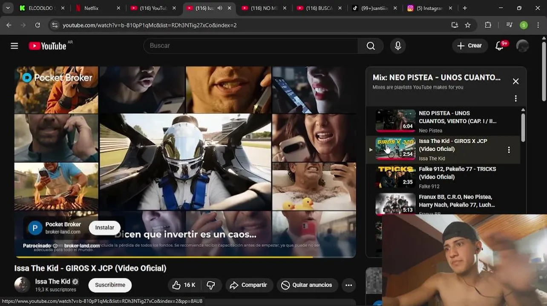Expand the tab search dropdown
Screen dimensions: 547x306
(8, 8)
